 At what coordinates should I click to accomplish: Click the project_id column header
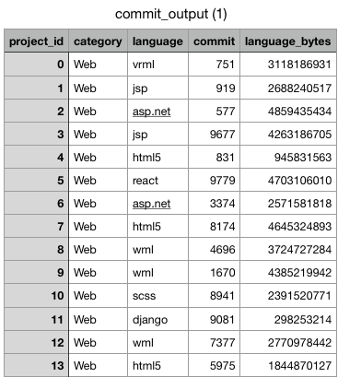(x=36, y=41)
